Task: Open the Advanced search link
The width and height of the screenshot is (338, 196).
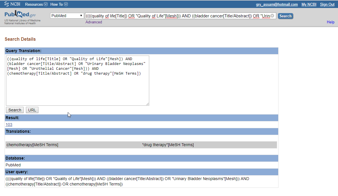Action: tap(94, 22)
